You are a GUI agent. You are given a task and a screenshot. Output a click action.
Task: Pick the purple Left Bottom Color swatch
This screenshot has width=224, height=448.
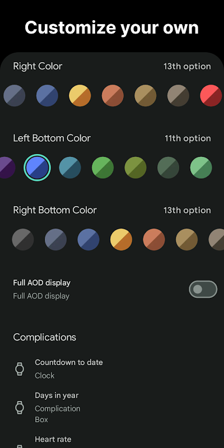pos(6,167)
